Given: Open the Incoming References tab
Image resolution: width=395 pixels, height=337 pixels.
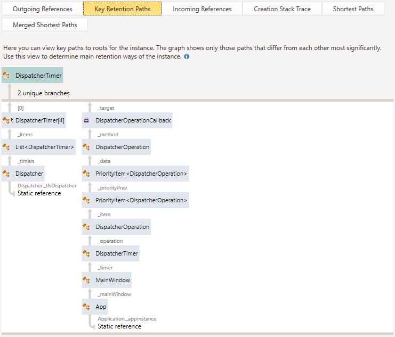Looking at the screenshot, I should point(202,9).
